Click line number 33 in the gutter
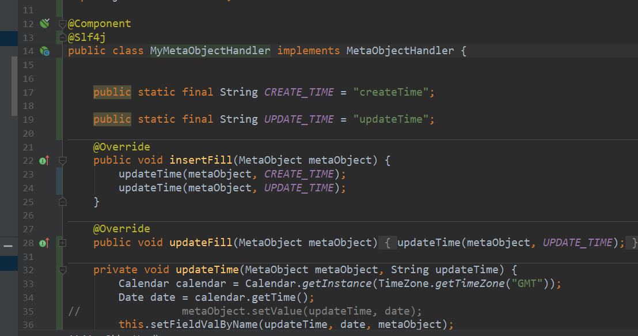Screen dimensions: 638x336 pos(28,284)
